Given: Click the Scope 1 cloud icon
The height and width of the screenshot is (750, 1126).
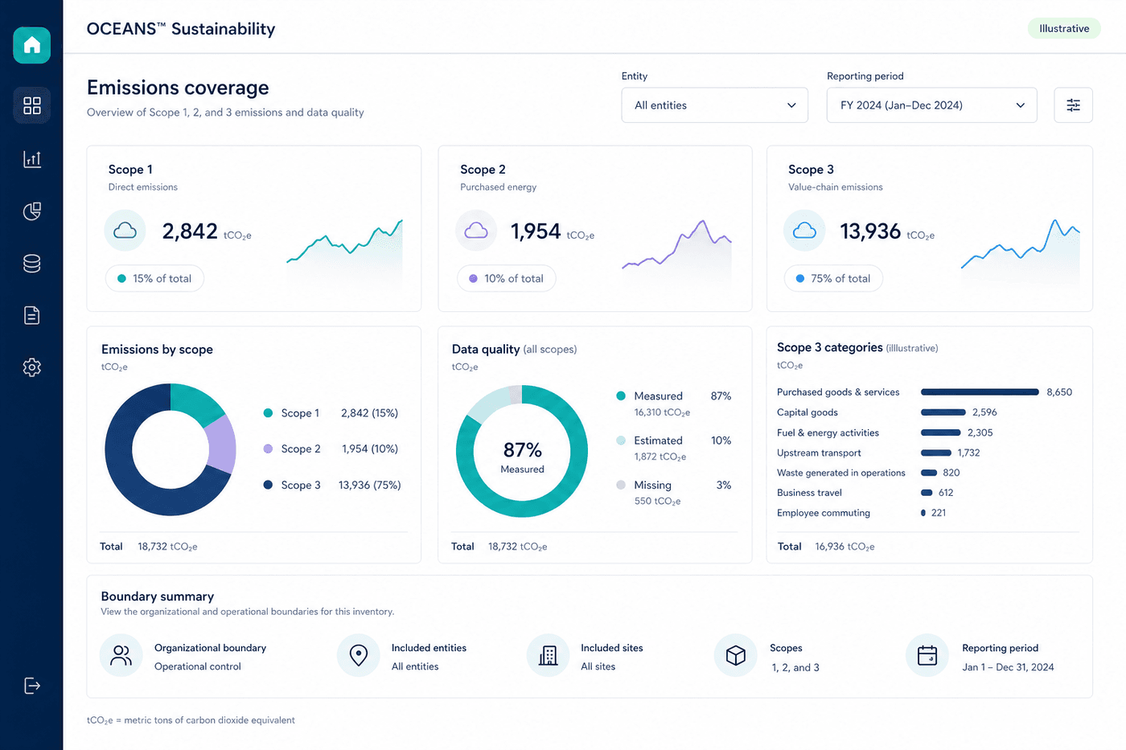Looking at the screenshot, I should (125, 231).
